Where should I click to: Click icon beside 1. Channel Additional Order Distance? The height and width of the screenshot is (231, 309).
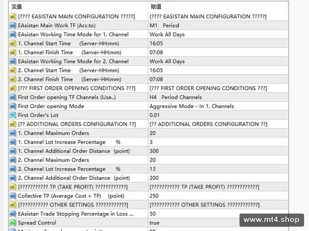coord(13,151)
